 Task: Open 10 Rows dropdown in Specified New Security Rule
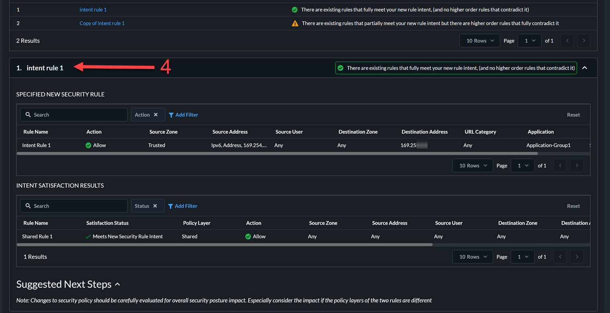pos(472,165)
